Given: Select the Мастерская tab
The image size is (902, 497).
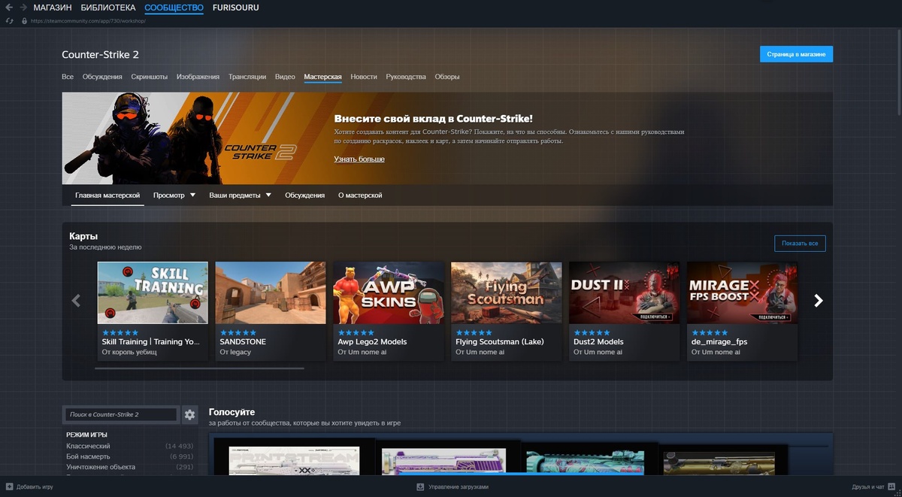Looking at the screenshot, I should point(322,77).
